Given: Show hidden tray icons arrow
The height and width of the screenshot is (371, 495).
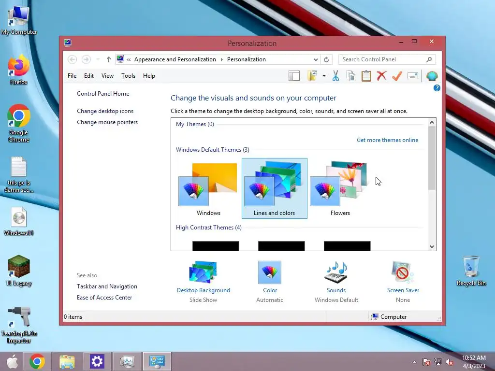Looking at the screenshot, I should pos(414,362).
